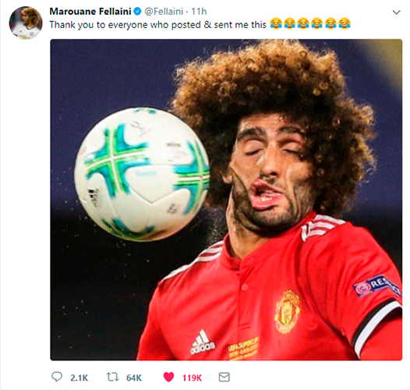
Task: Click the Manchester United crest in photo
Action: pos(288,311)
